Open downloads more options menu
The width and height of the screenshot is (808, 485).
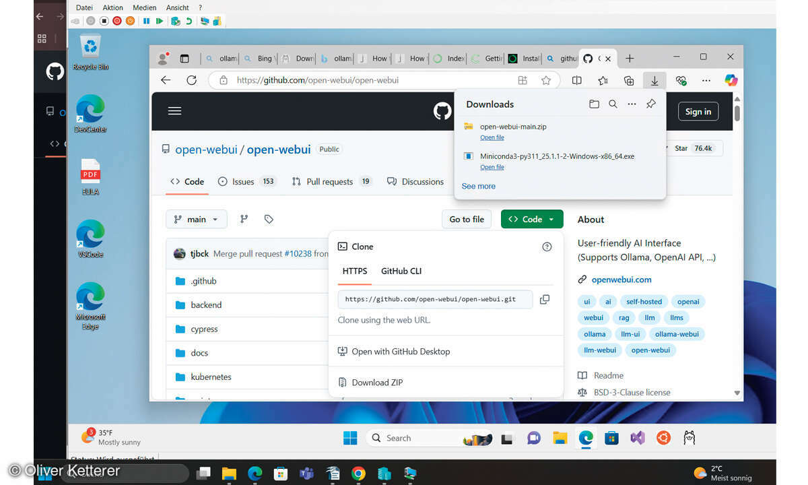632,104
